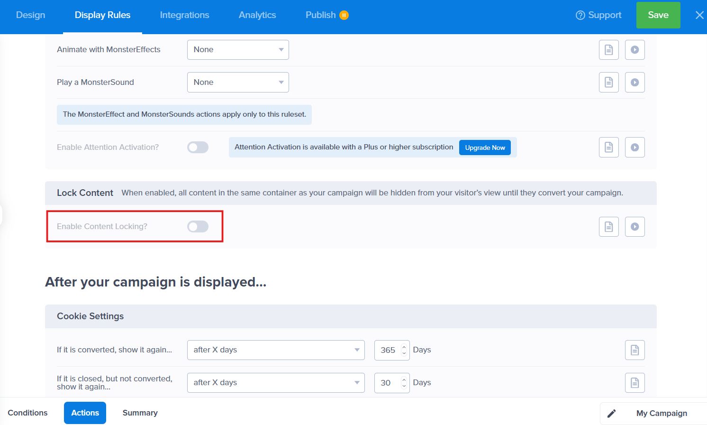The width and height of the screenshot is (707, 425).
Task: Click the pencil icon beside My Campaign
Action: coord(612,413)
